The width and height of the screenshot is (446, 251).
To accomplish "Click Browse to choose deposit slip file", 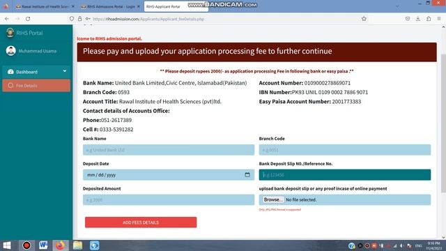I will [x=273, y=200].
